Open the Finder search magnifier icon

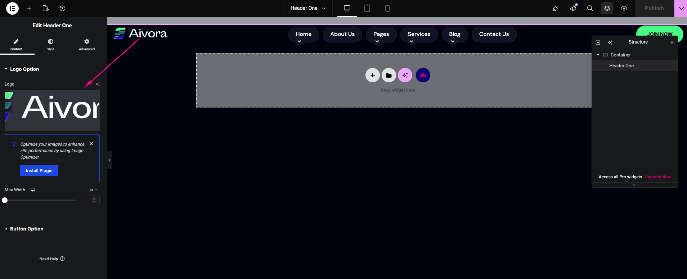[590, 8]
